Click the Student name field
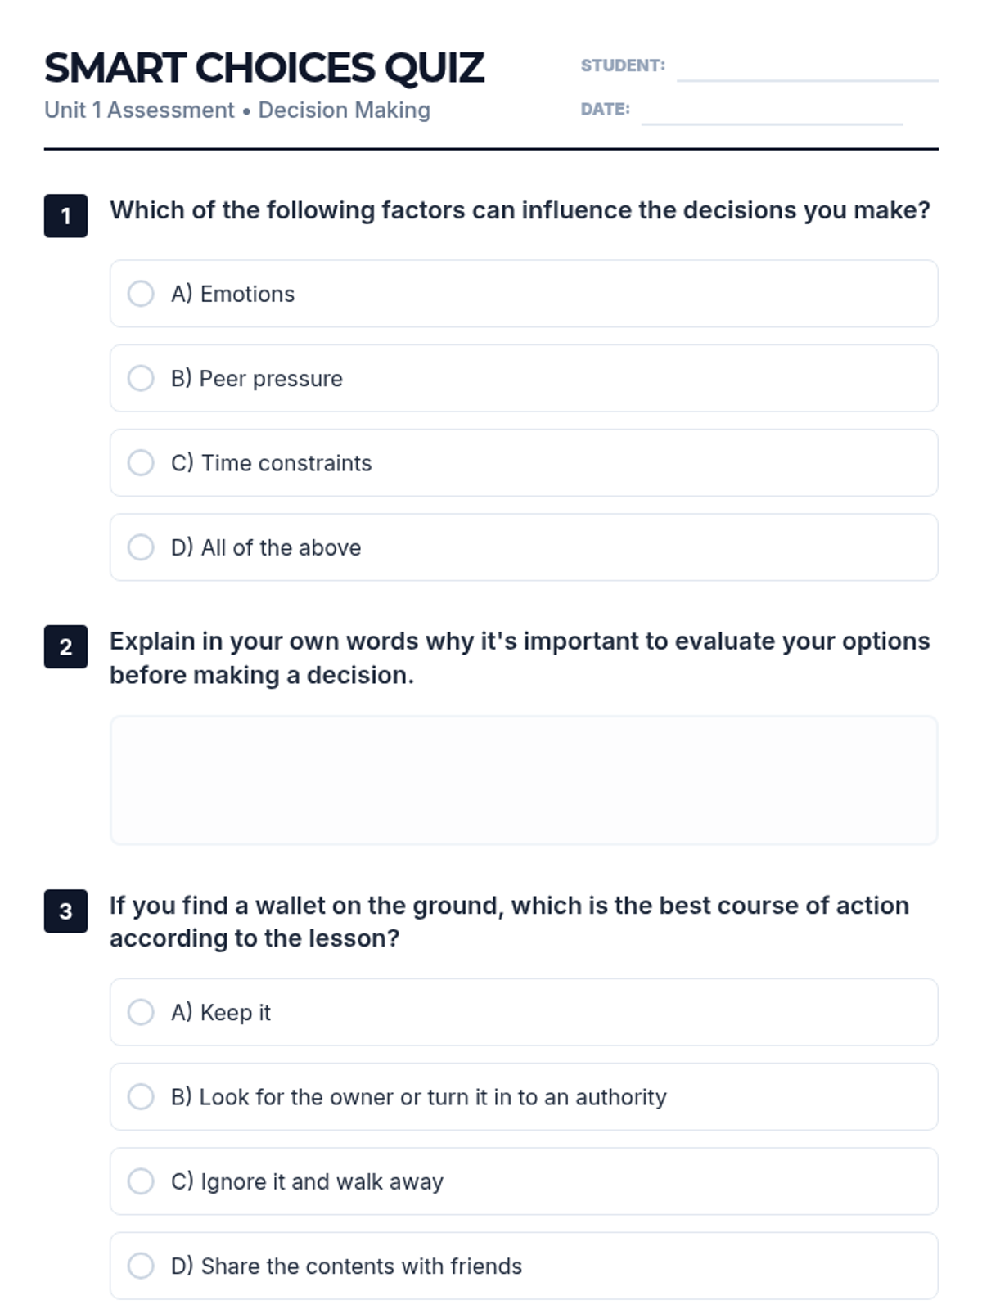This screenshot has width=982, height=1309. 807,67
